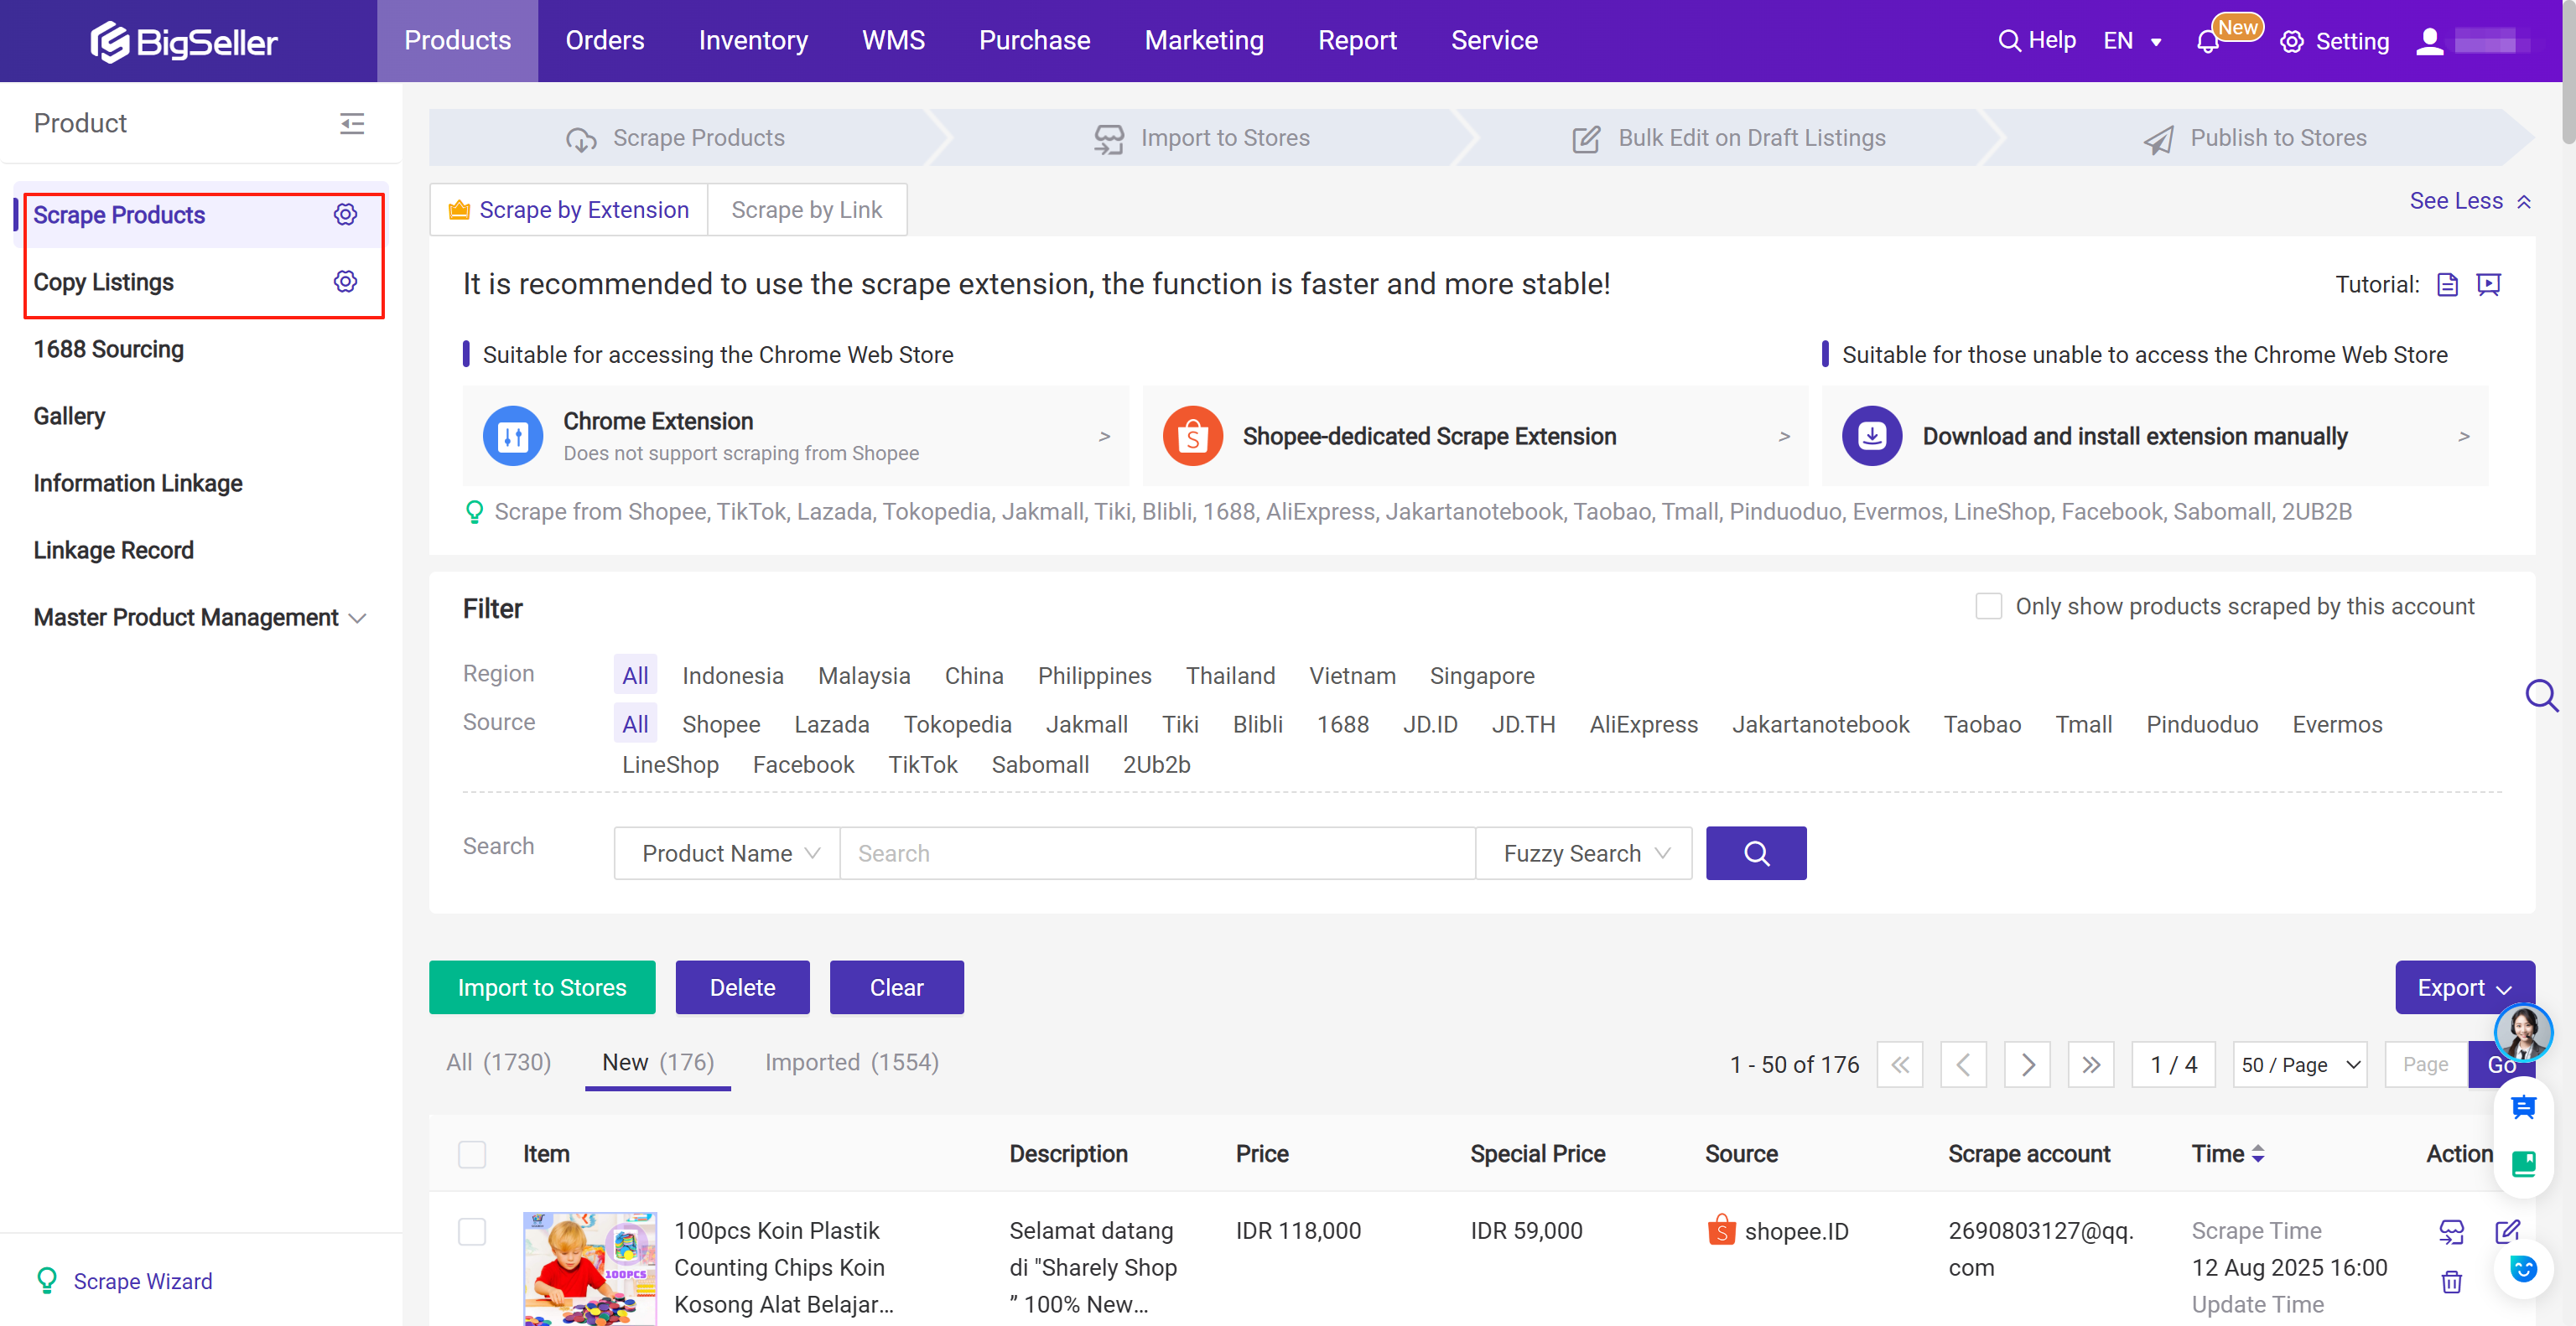This screenshot has width=2576, height=1326.
Task: Switch to the Imported (1554) tab
Action: 852,1062
